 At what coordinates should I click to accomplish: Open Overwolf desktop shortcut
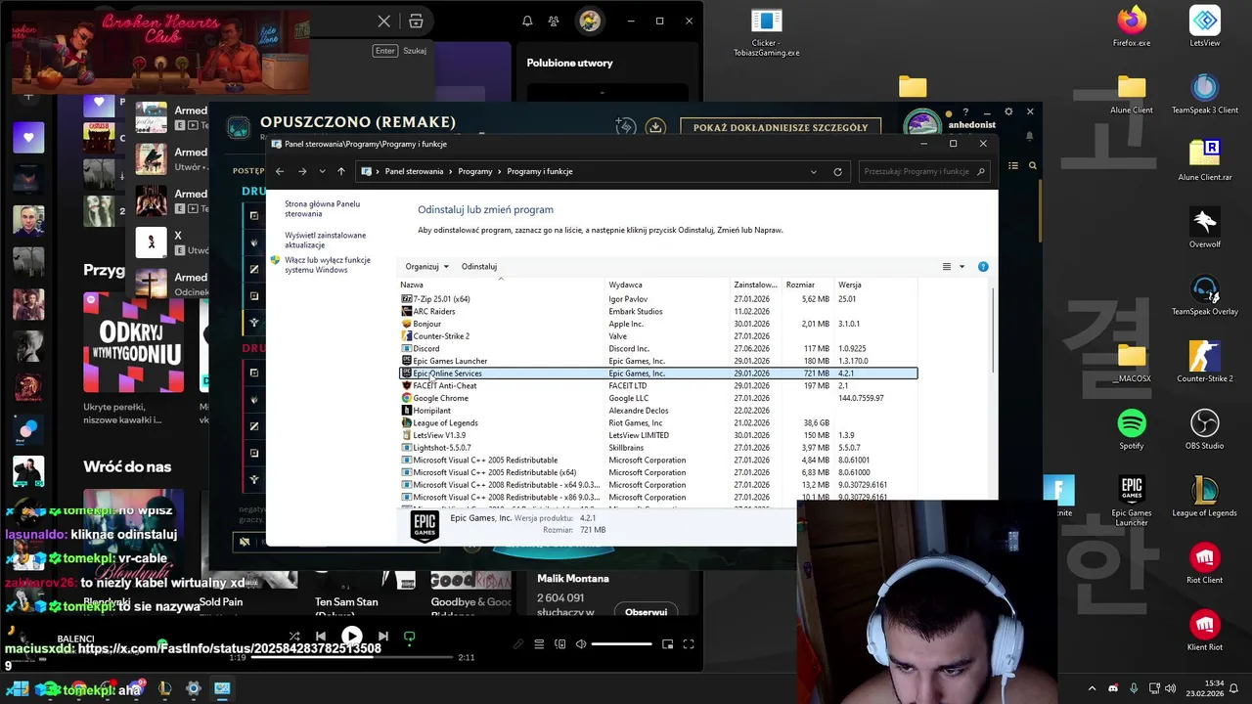click(1205, 228)
